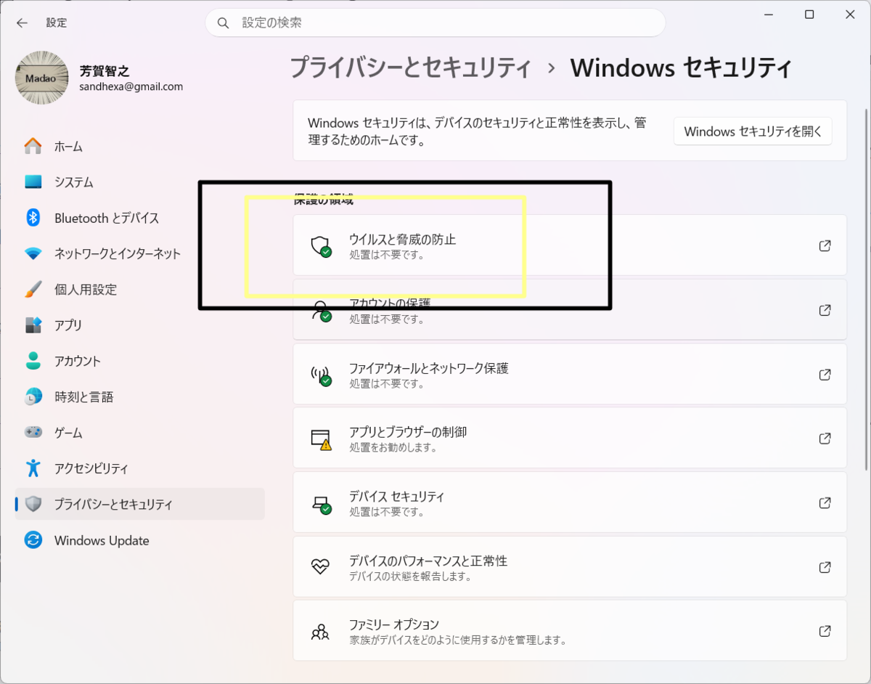This screenshot has width=871, height=684.
Task: Click the 個人用設定 paintbrush icon
Action: point(33,289)
